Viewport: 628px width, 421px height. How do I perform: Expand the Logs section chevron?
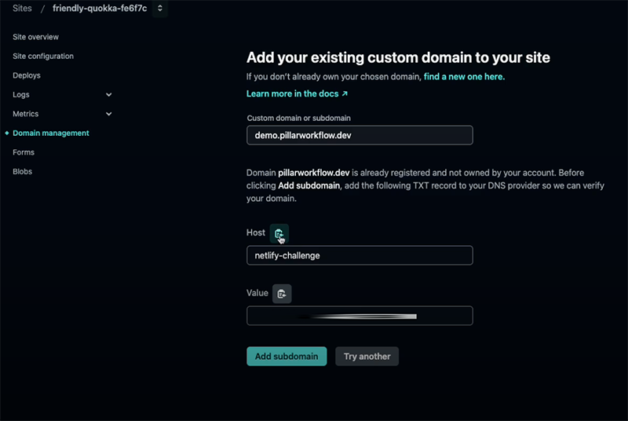coord(108,94)
